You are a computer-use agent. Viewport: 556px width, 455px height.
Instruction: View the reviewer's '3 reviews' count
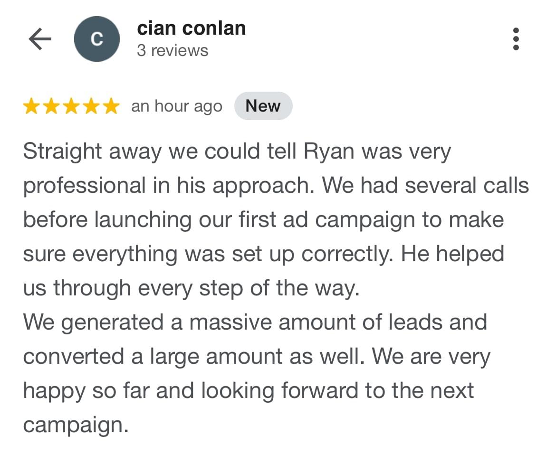173,50
